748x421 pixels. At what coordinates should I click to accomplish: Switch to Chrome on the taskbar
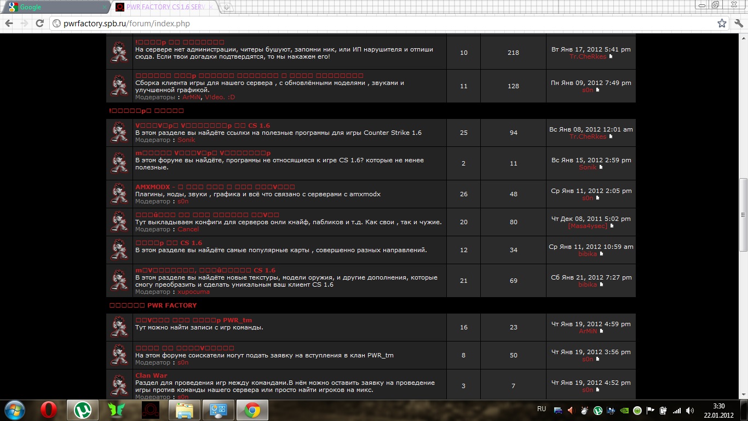click(x=252, y=410)
